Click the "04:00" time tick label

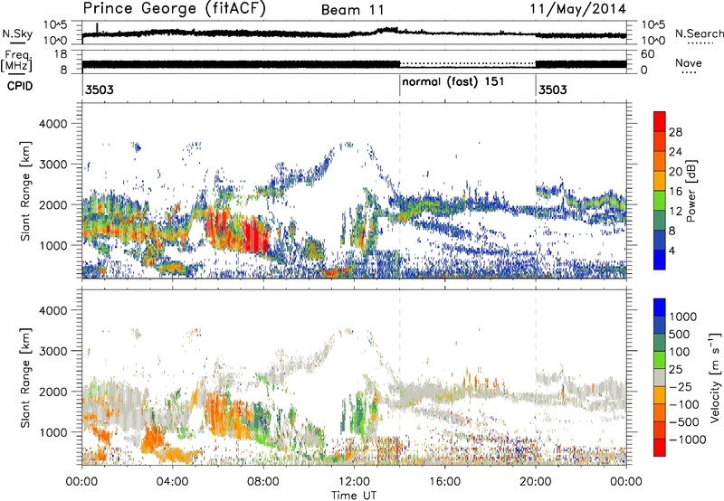[x=172, y=482]
